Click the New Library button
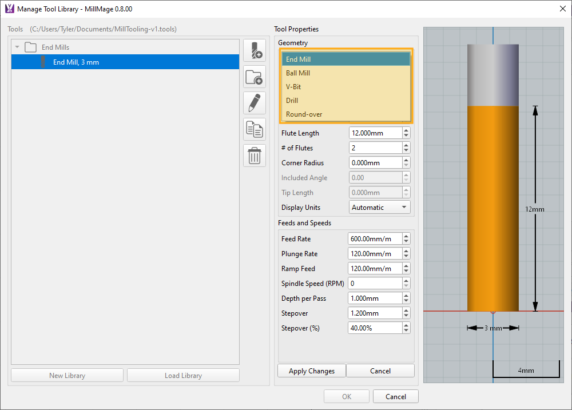This screenshot has width=572, height=410. (67, 376)
